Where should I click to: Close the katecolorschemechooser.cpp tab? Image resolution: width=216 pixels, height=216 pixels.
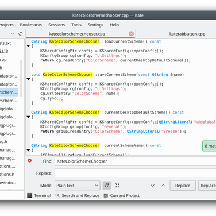[x=132, y=34]
